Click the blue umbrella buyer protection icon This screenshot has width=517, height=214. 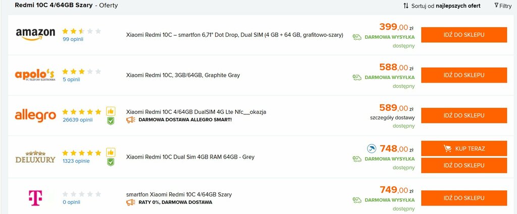(x=372, y=149)
